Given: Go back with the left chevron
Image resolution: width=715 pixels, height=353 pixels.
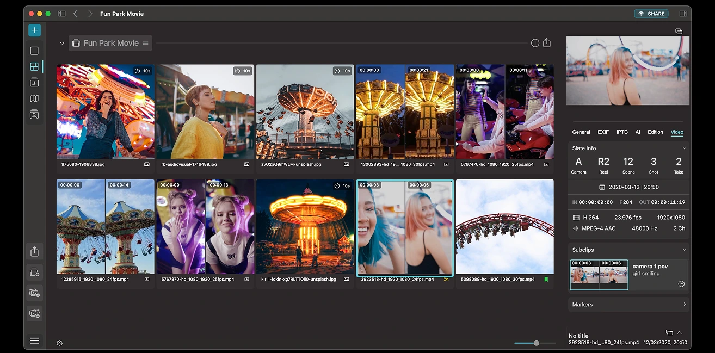Looking at the screenshot, I should point(76,14).
